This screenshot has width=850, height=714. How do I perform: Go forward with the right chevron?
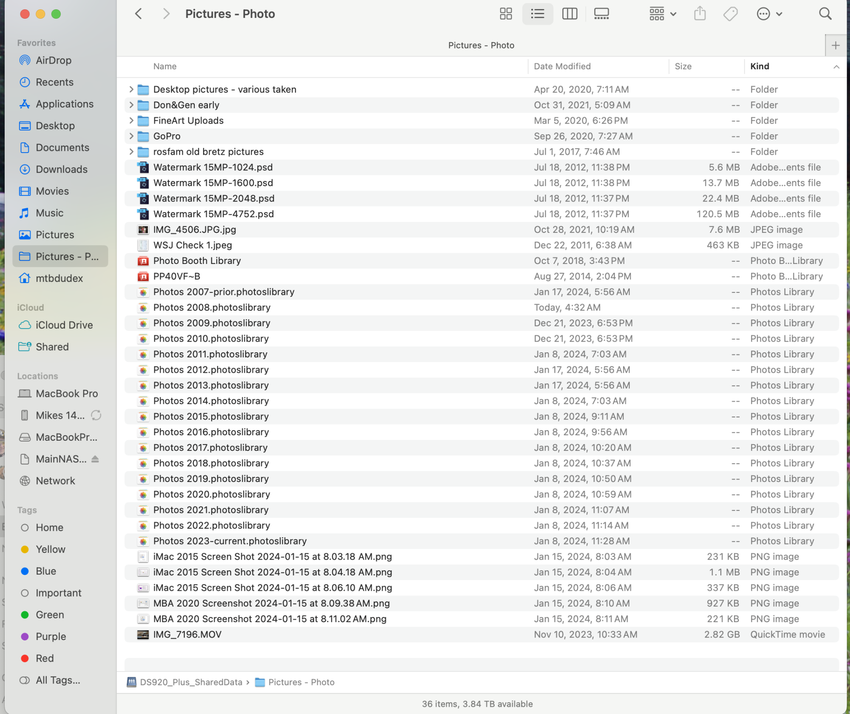pyautogui.click(x=166, y=14)
